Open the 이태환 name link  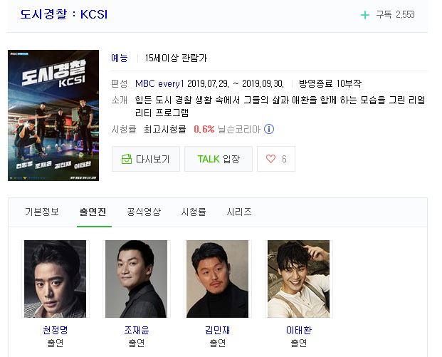pos(299,330)
